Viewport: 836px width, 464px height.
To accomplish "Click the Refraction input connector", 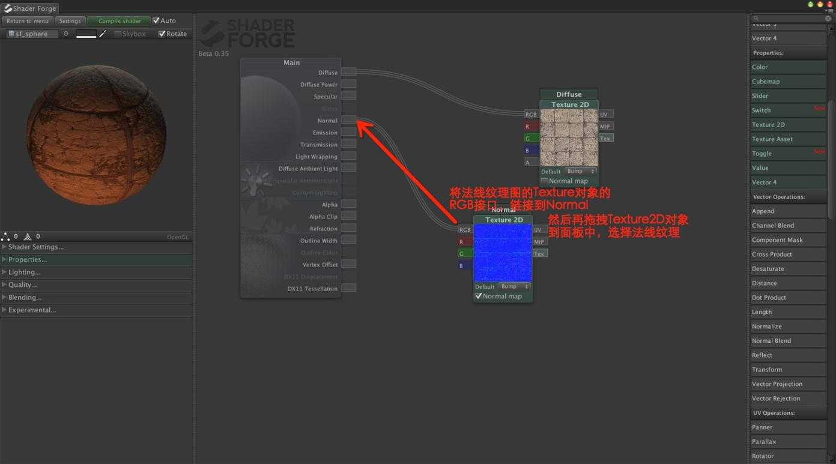I will (348, 228).
